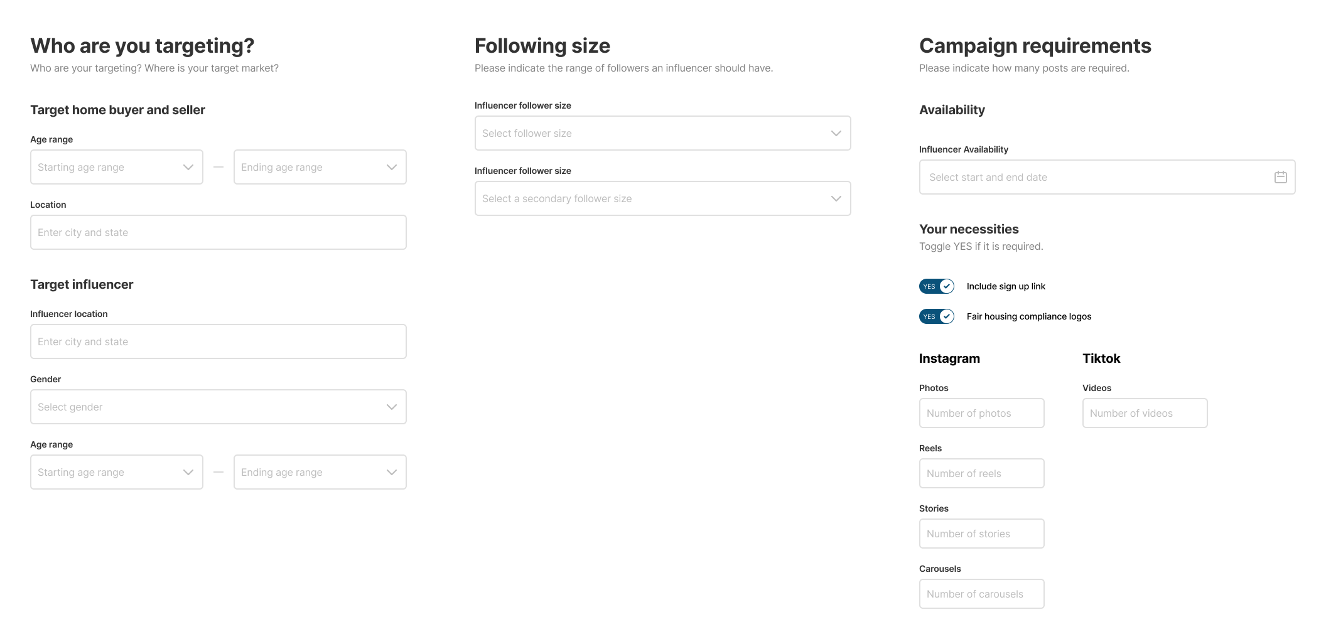The height and width of the screenshot is (639, 1326).
Task: Open influencer Starting age range dropdown
Action: coord(117,472)
